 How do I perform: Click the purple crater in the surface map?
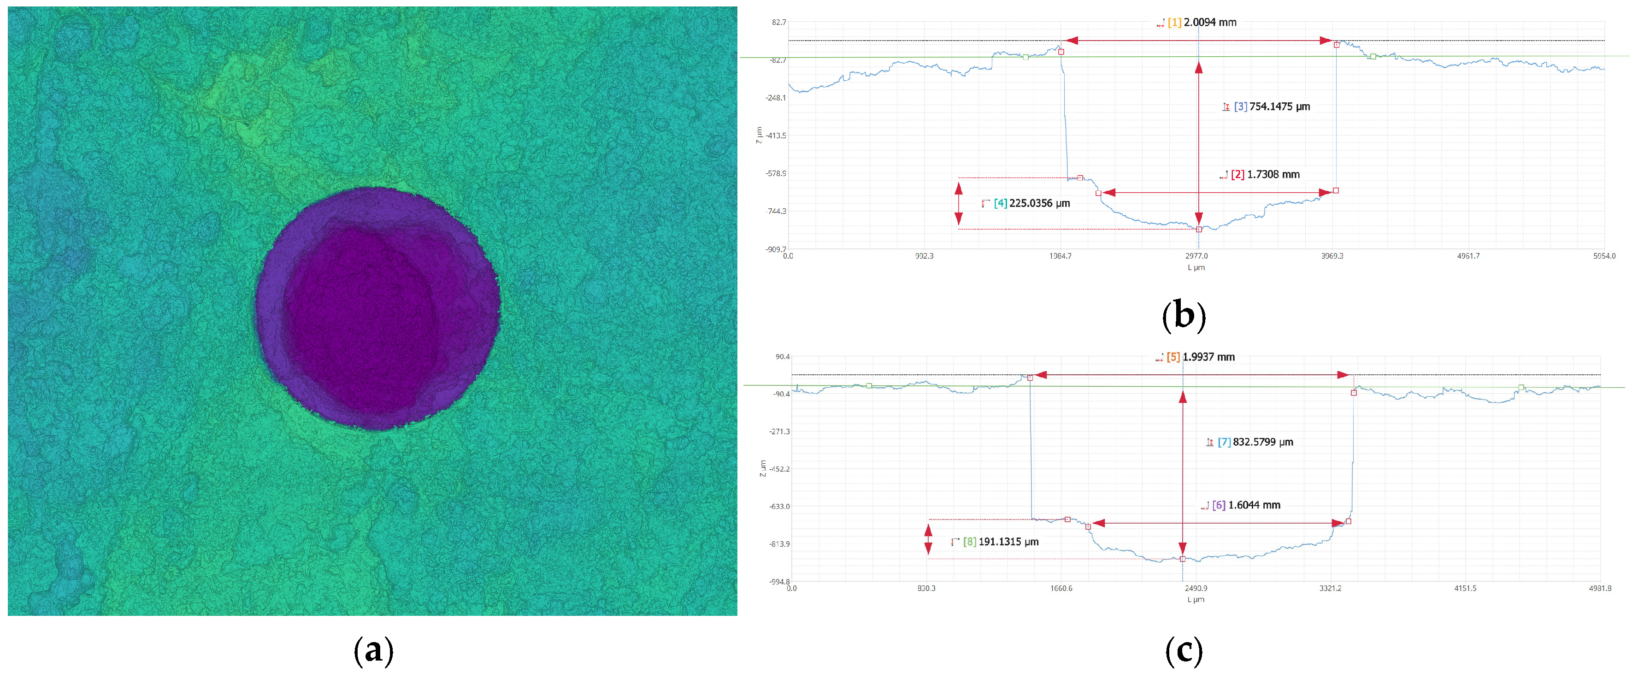(x=378, y=308)
